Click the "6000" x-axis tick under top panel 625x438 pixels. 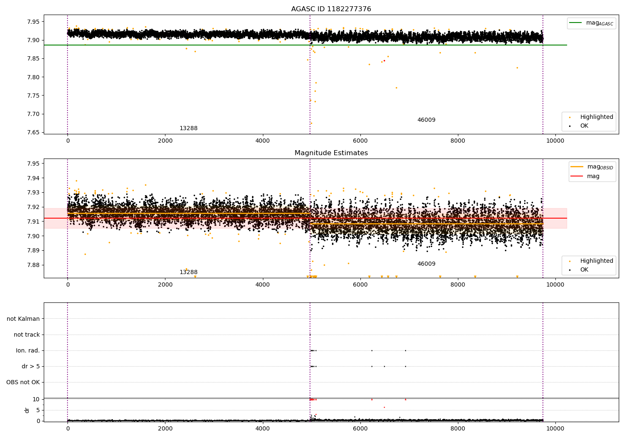pos(360,141)
